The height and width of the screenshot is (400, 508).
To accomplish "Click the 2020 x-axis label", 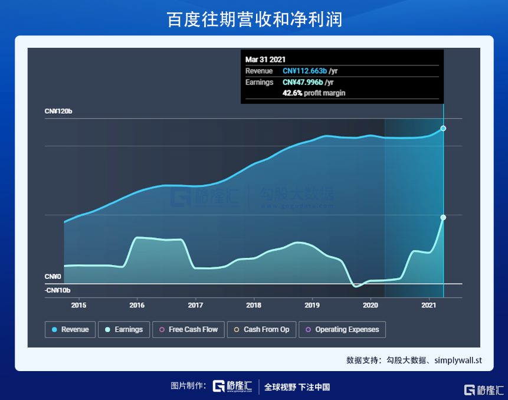I will pyautogui.click(x=371, y=305).
